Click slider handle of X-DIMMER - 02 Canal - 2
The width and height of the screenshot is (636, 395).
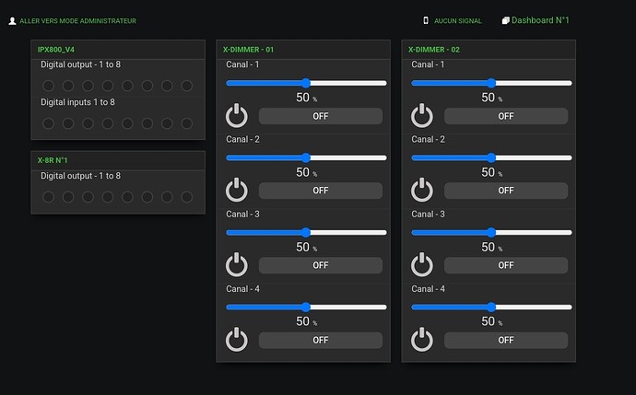click(491, 157)
